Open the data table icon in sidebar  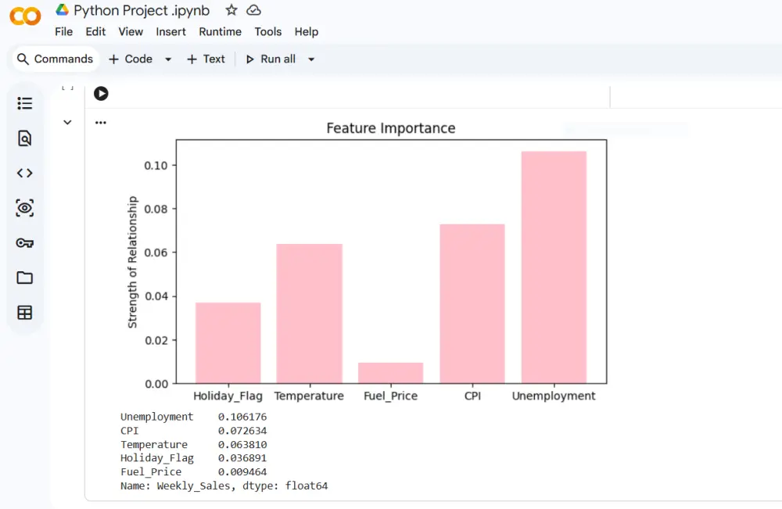coord(24,312)
